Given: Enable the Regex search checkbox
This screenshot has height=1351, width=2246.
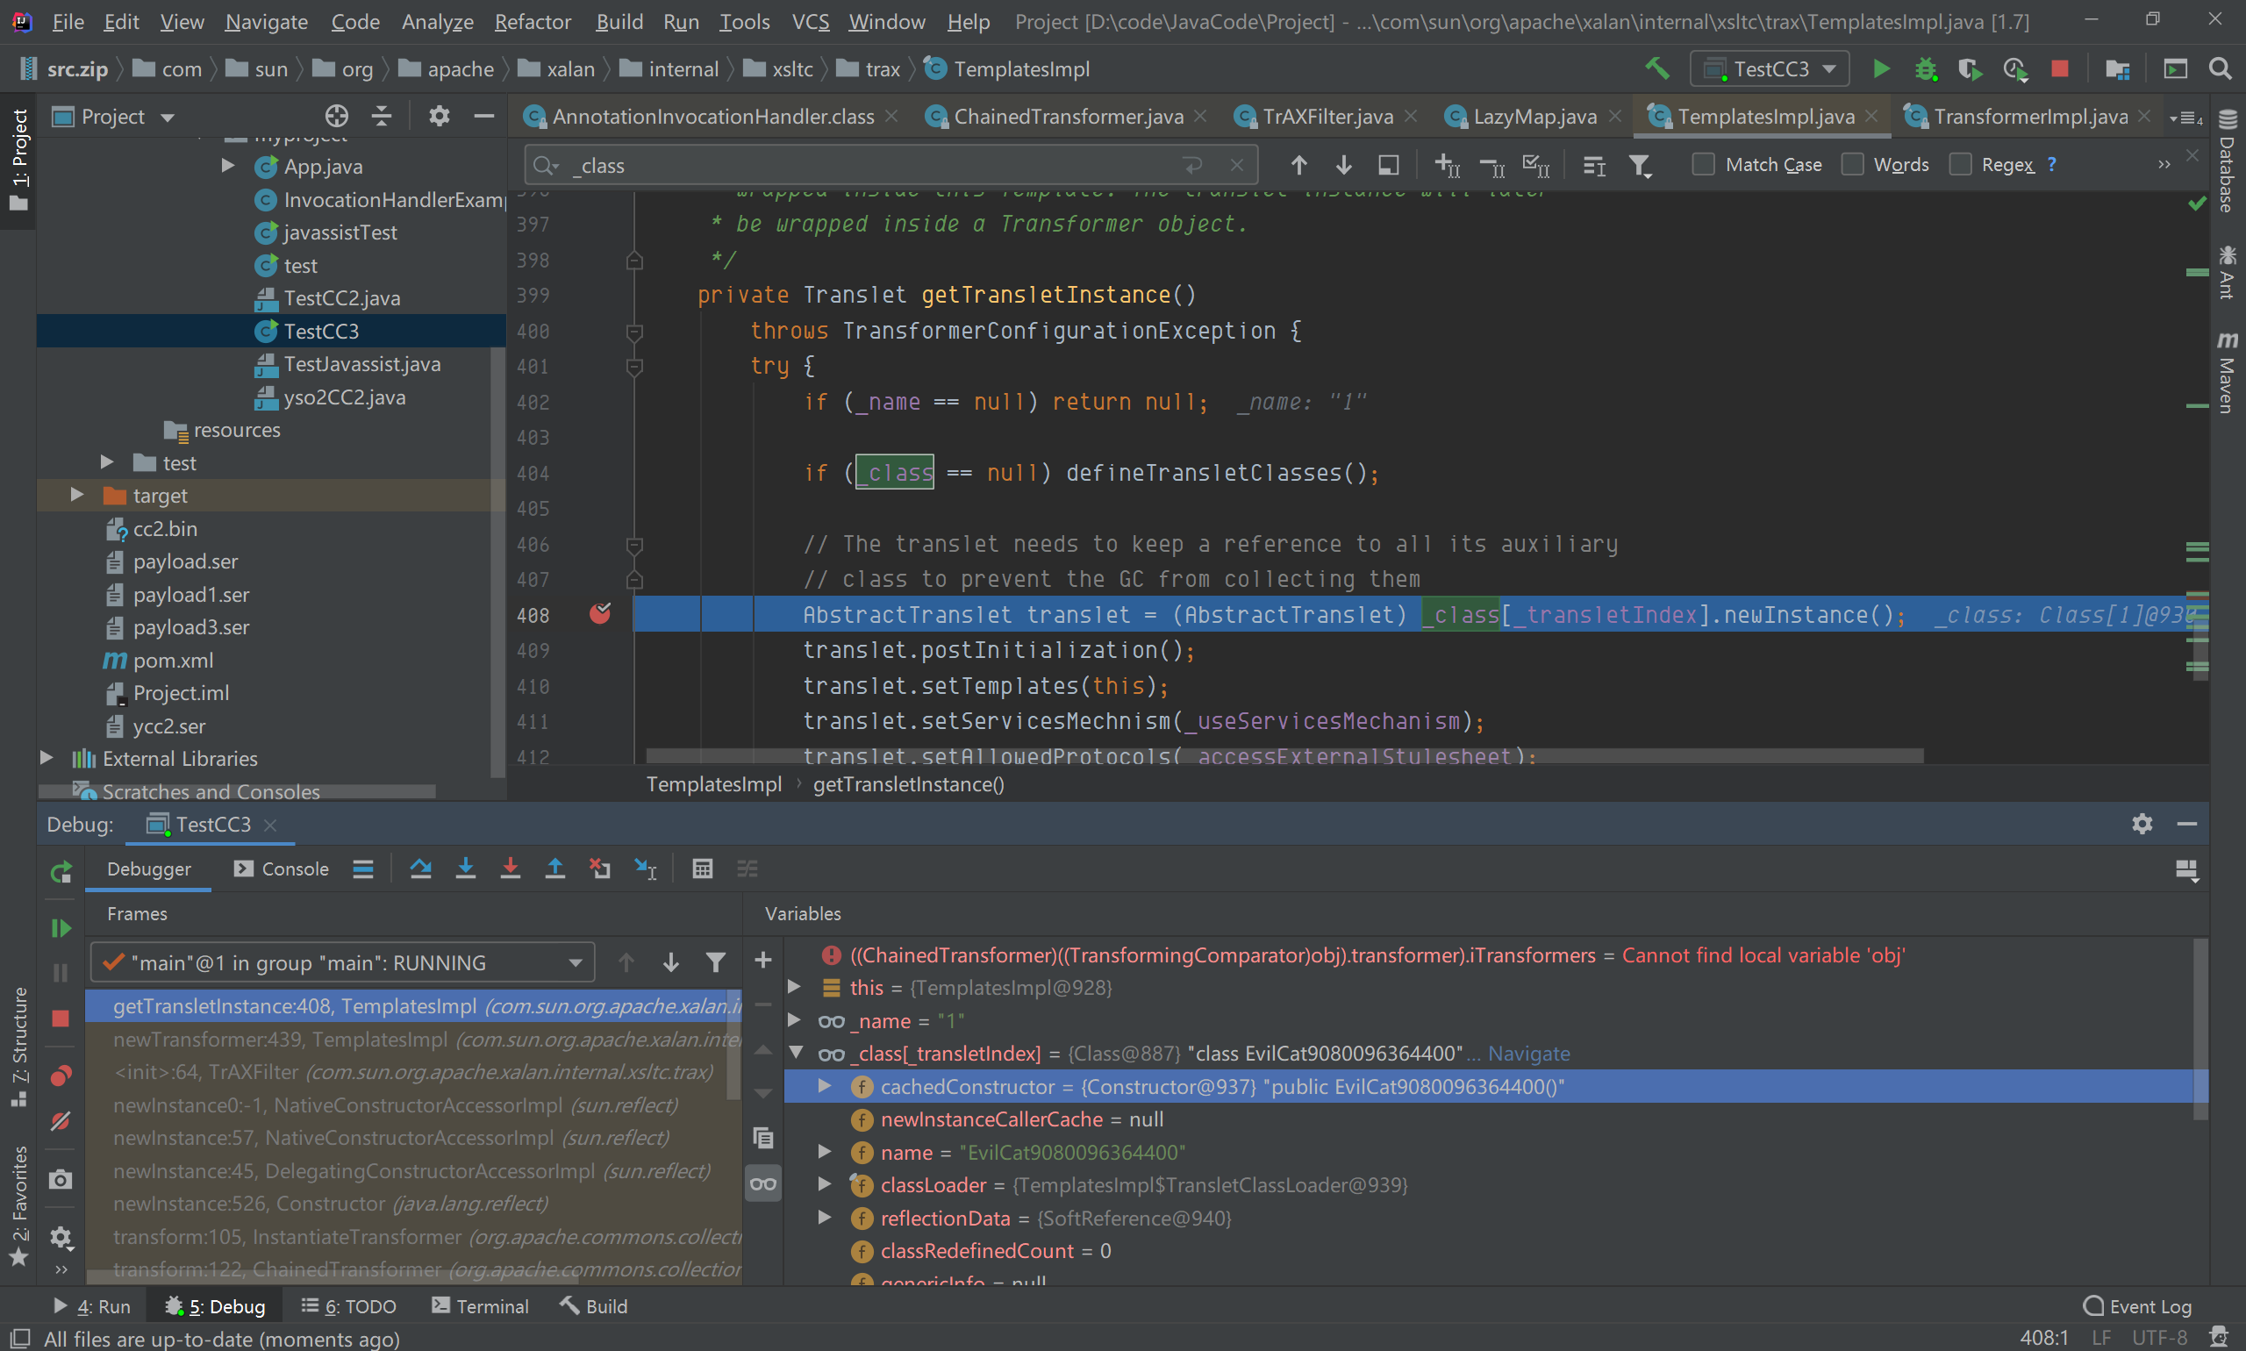Looking at the screenshot, I should (1960, 165).
